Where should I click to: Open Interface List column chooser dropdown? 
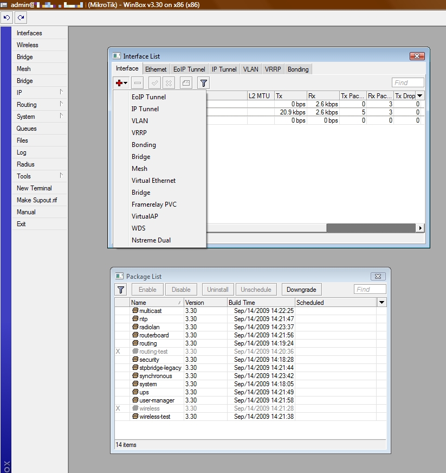click(x=420, y=95)
